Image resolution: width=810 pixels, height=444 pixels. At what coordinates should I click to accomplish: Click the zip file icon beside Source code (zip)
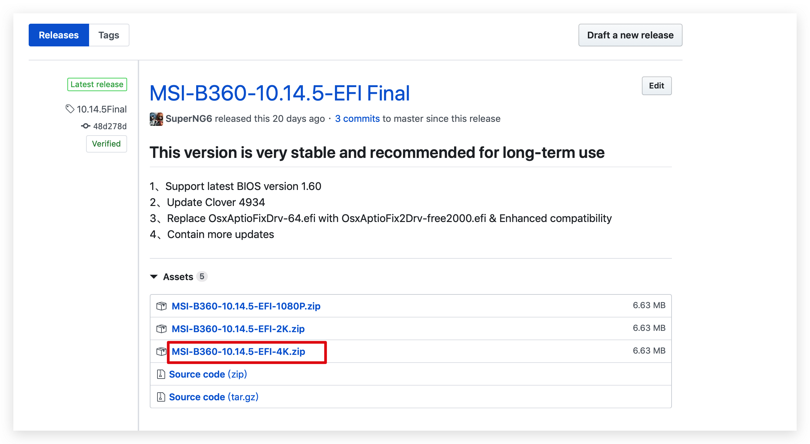(161, 374)
